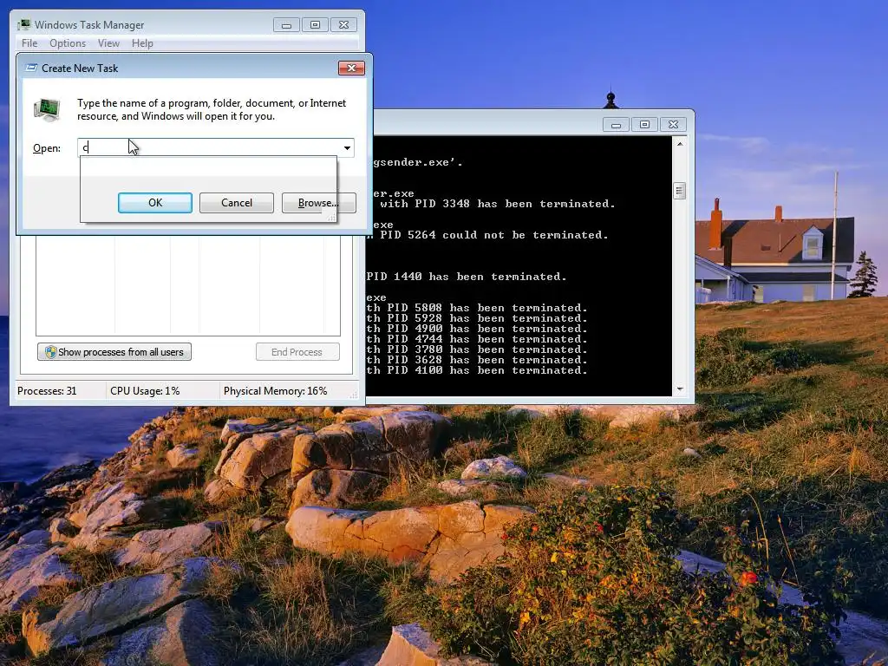Expand the Open combo box dropdown arrow

tap(347, 147)
